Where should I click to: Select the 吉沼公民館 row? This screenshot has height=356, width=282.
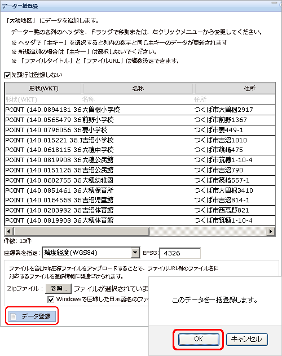[x=140, y=170]
